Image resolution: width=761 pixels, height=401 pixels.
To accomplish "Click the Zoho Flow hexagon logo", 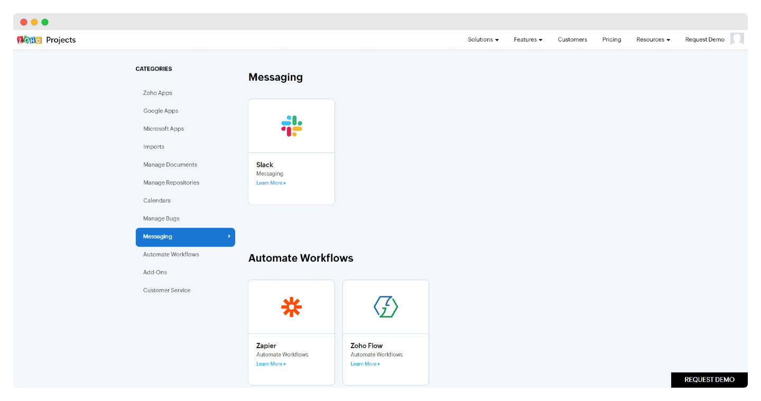I will pyautogui.click(x=386, y=307).
